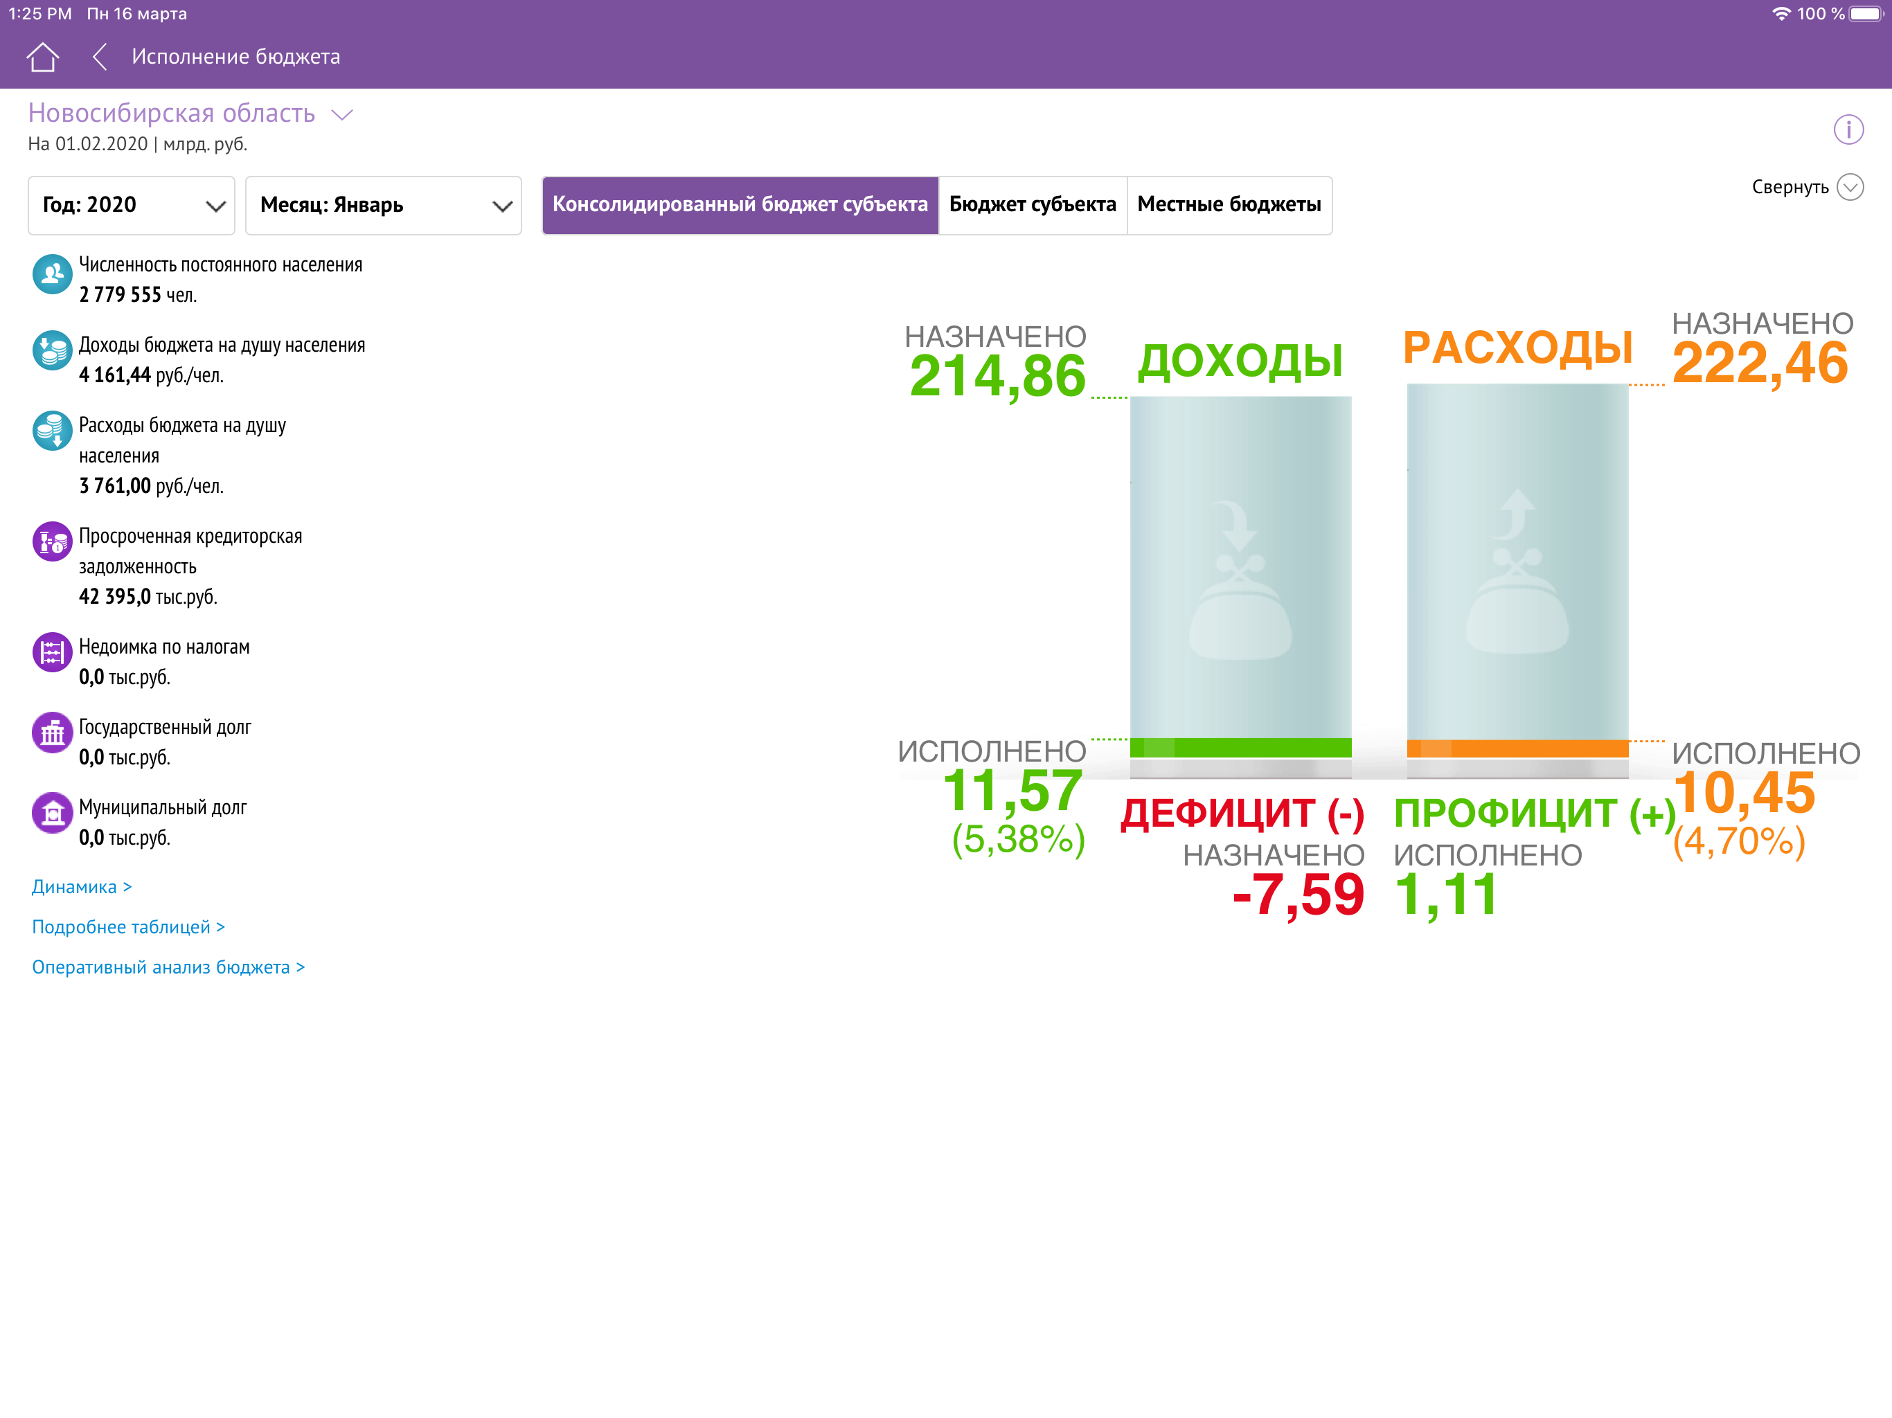
Task: Open the info (i) icon at top right
Action: tap(1849, 129)
